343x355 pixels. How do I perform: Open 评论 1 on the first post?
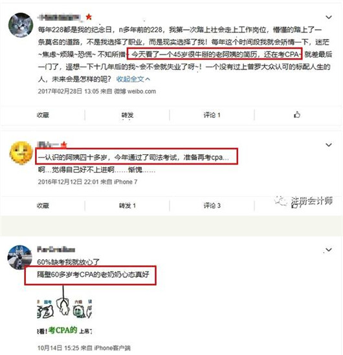coord(212,115)
